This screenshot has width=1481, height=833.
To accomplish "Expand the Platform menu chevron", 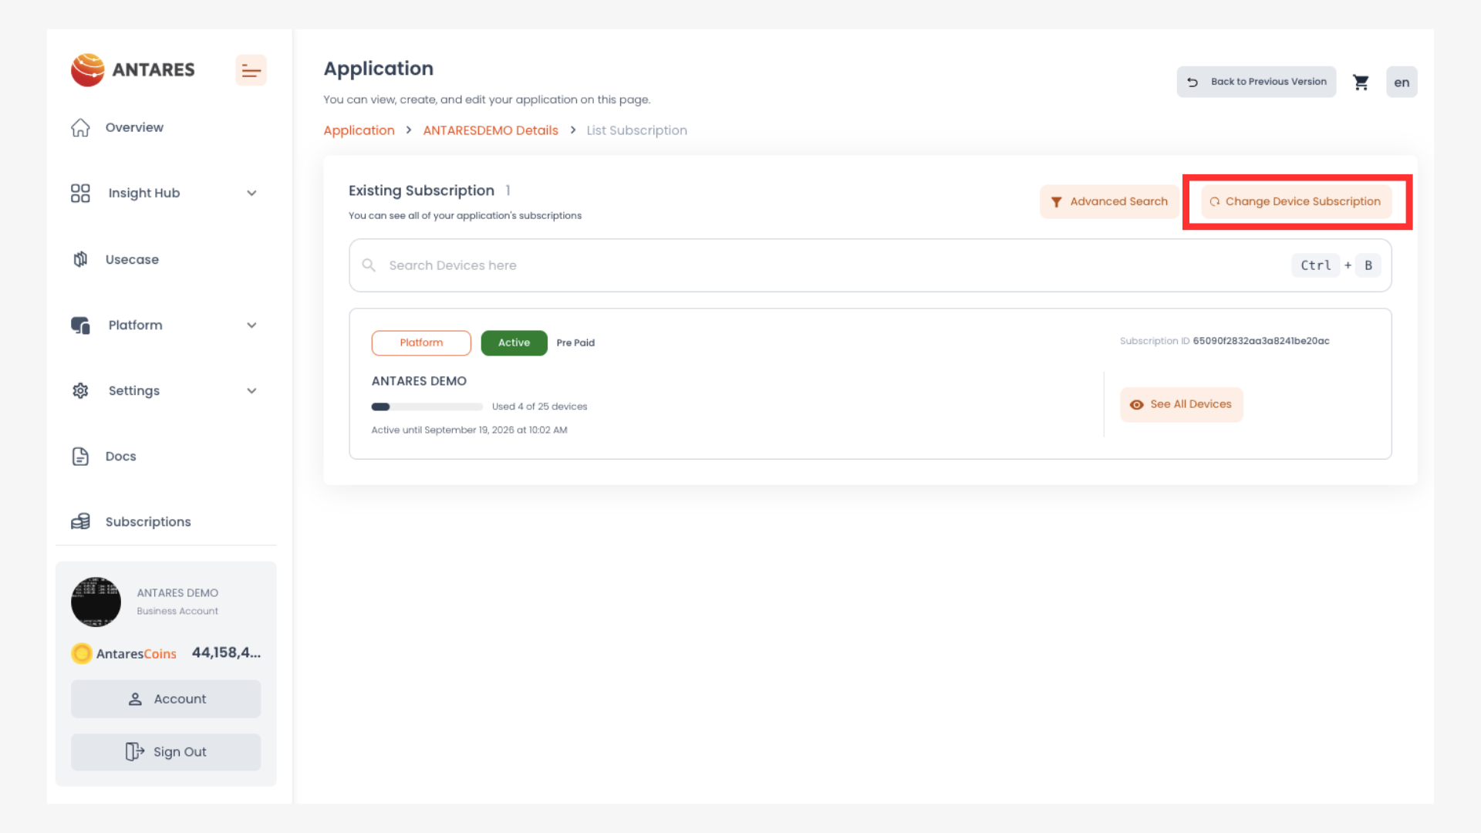I will [x=251, y=325].
